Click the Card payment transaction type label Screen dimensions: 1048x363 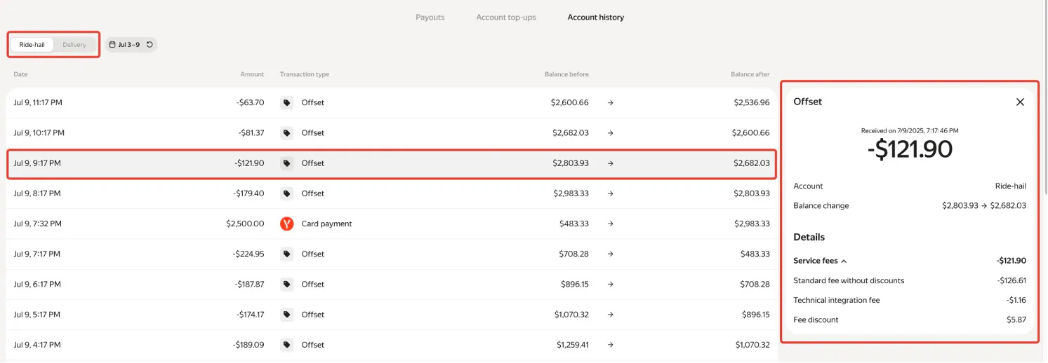coord(326,224)
